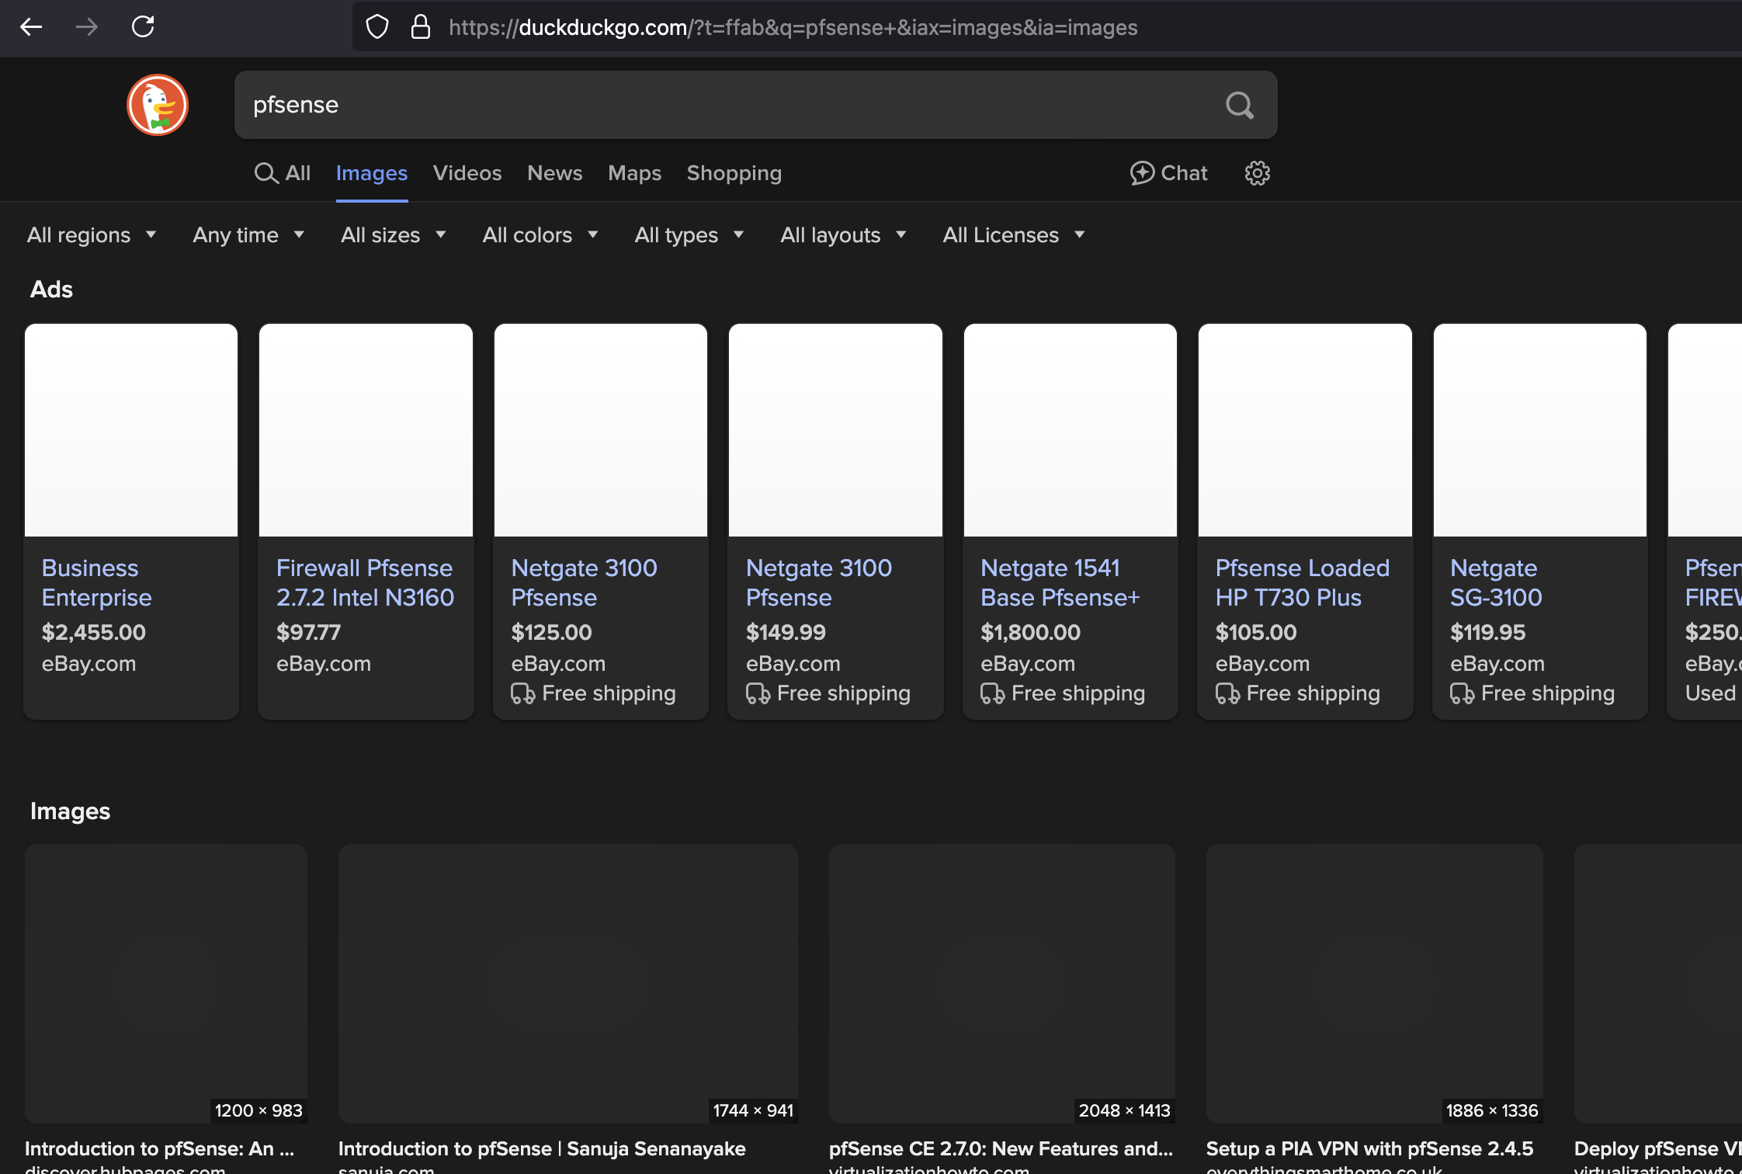The height and width of the screenshot is (1174, 1742).
Task: Click the magnifier search button
Action: coord(1240,105)
